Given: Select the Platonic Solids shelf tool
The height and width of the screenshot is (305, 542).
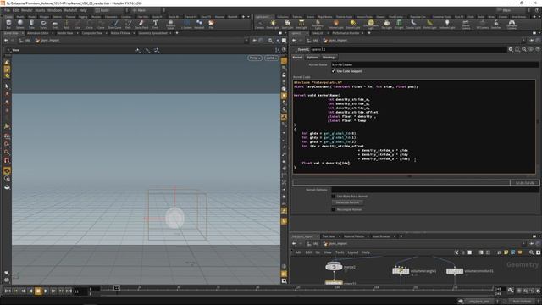Looking at the screenshot, I should click(170, 25).
